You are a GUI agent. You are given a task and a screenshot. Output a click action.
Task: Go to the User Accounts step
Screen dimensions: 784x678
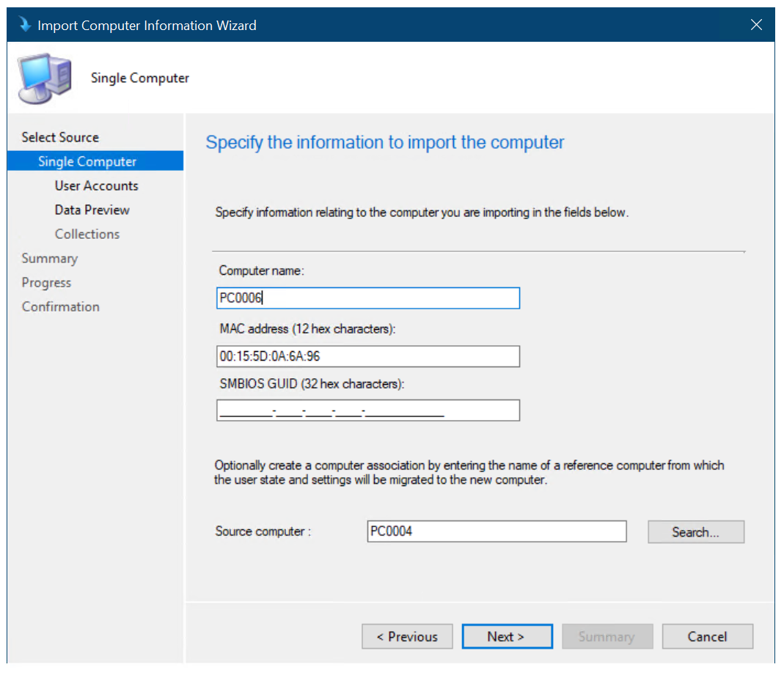(x=96, y=185)
